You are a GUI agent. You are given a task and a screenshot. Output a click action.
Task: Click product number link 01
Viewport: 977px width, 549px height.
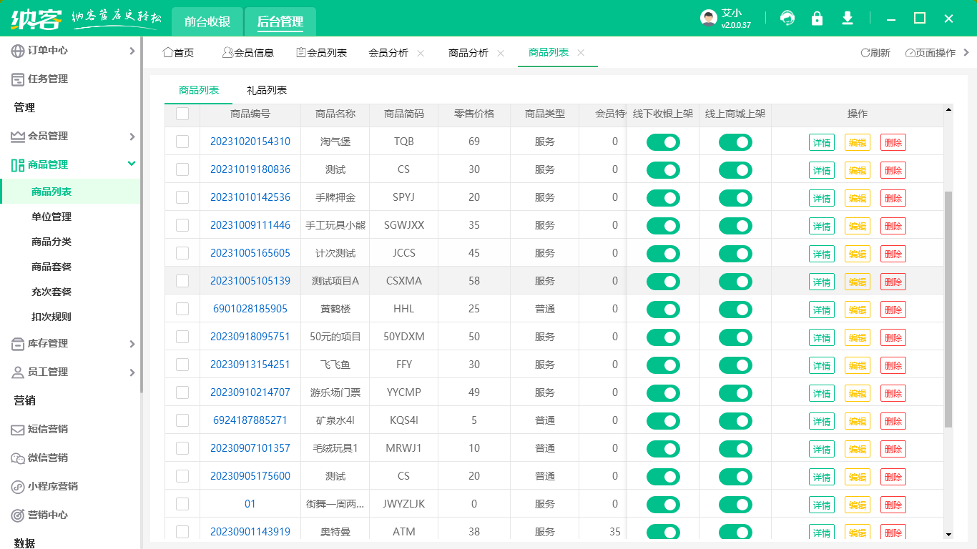click(250, 504)
